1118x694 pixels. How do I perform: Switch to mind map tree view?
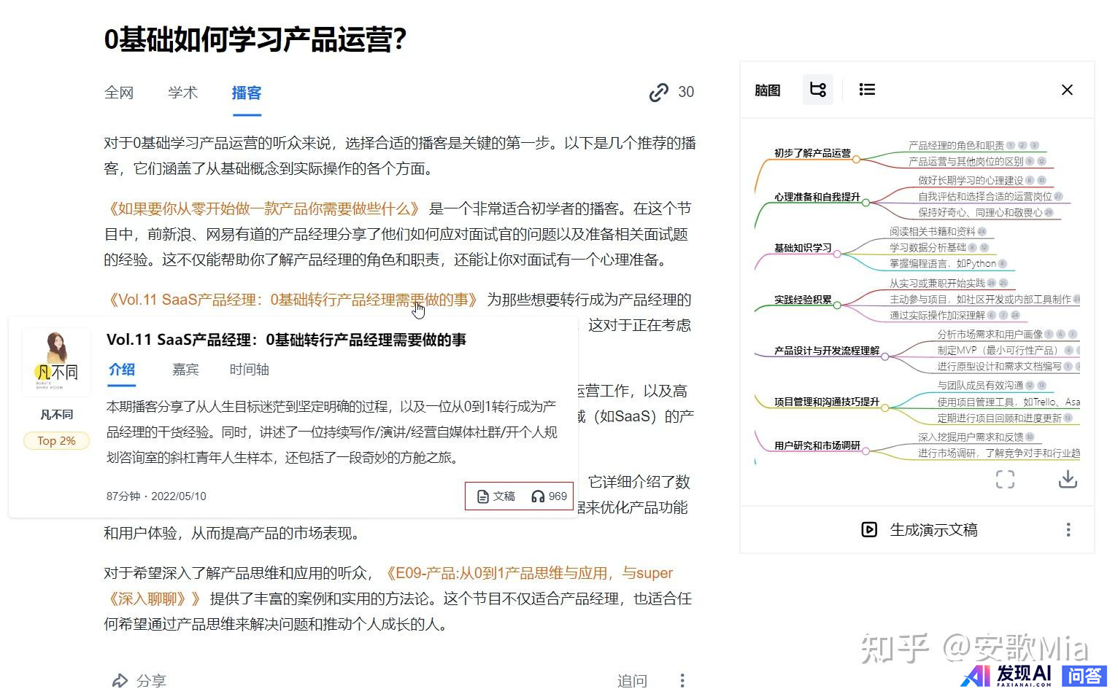point(817,90)
